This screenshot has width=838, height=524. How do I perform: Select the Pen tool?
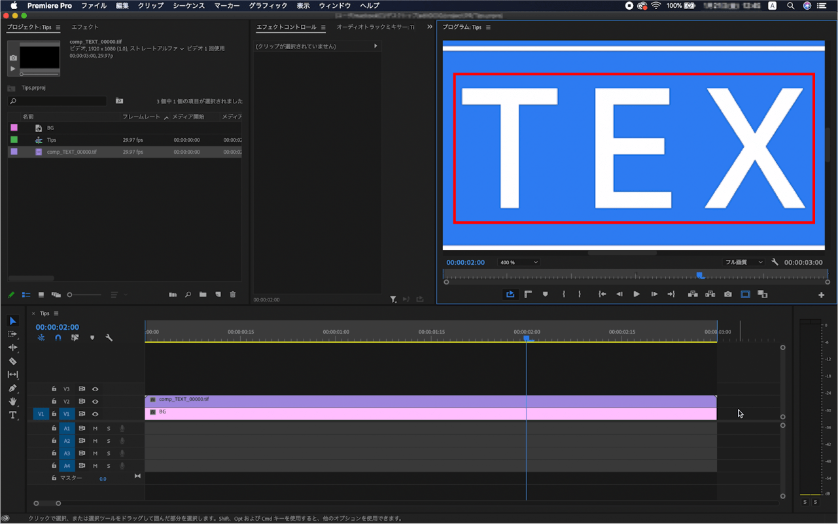(12, 388)
